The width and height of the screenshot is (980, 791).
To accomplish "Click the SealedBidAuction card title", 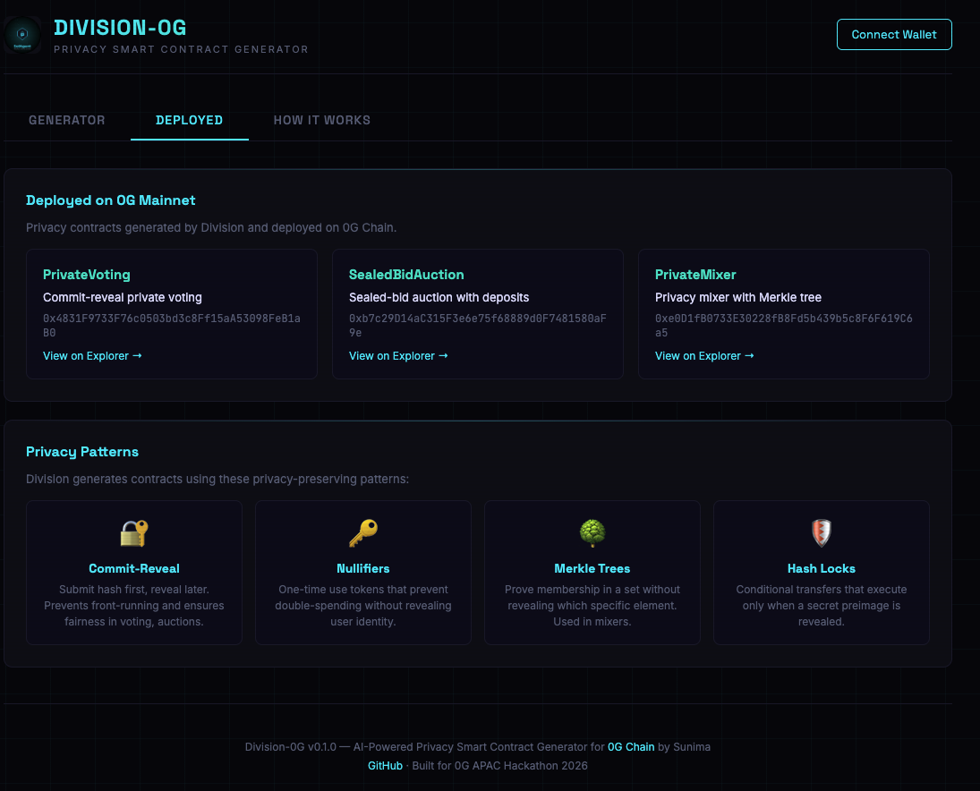I will click(406, 275).
